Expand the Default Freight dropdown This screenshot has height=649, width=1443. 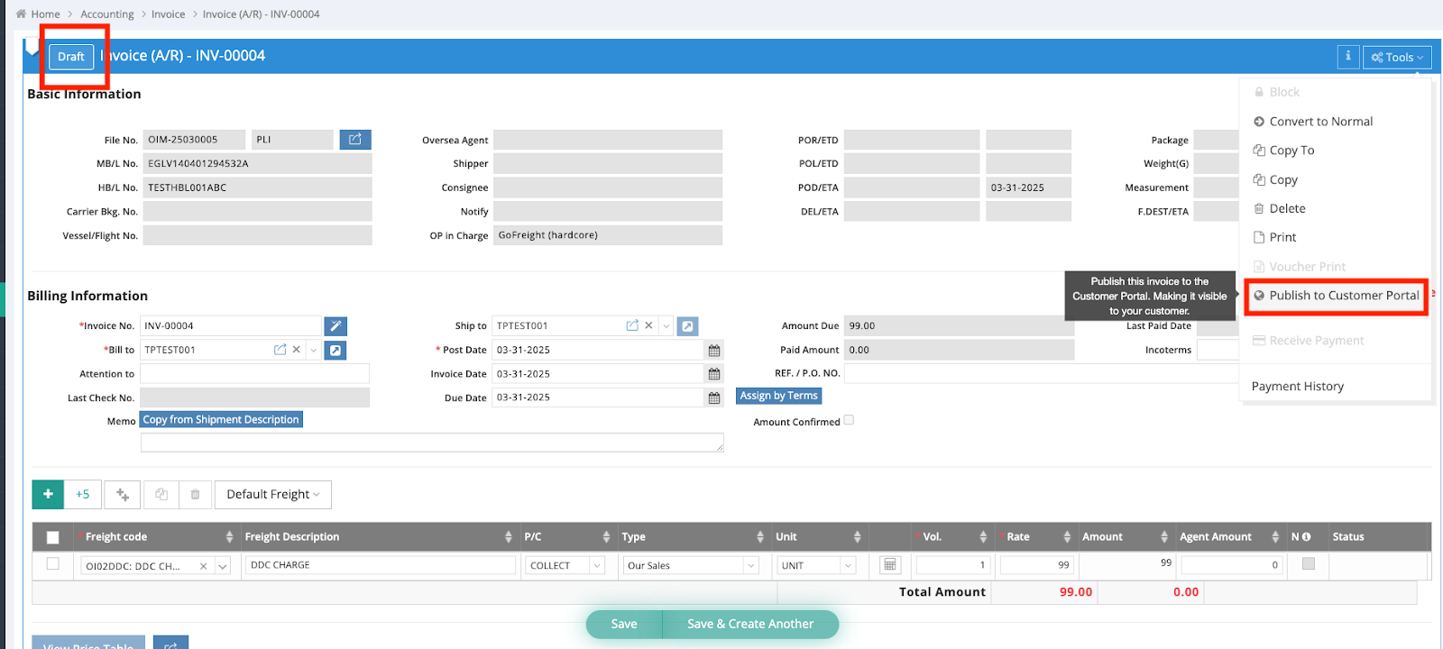click(x=273, y=494)
